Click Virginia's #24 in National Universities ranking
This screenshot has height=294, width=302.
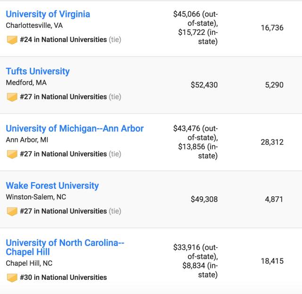tap(63, 40)
